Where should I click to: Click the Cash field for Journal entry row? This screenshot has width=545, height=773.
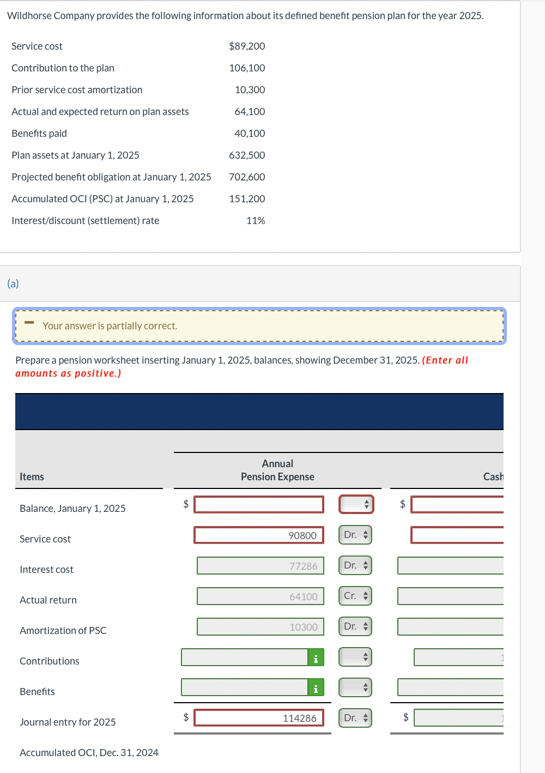[459, 718]
